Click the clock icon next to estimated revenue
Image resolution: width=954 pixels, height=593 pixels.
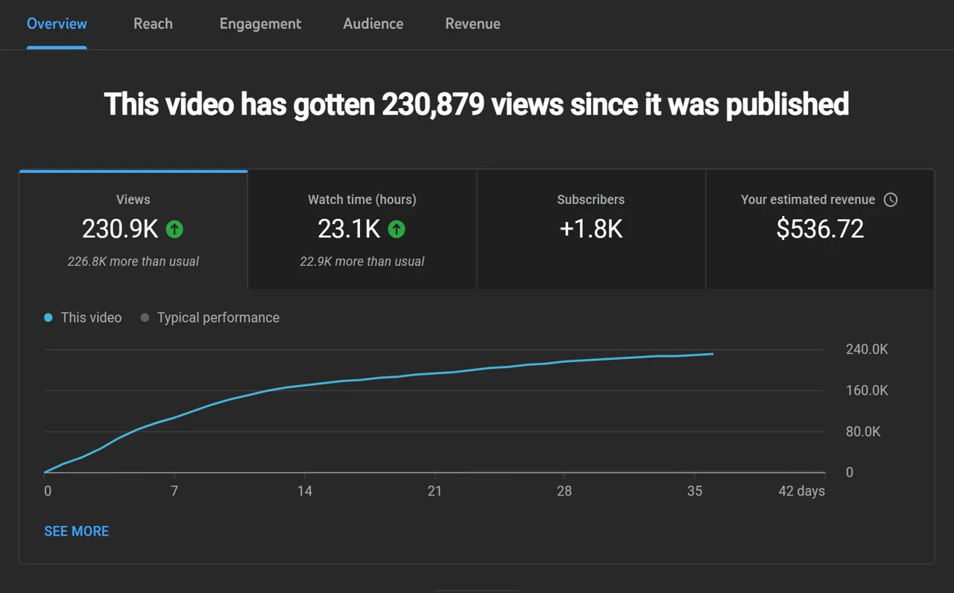tap(890, 200)
